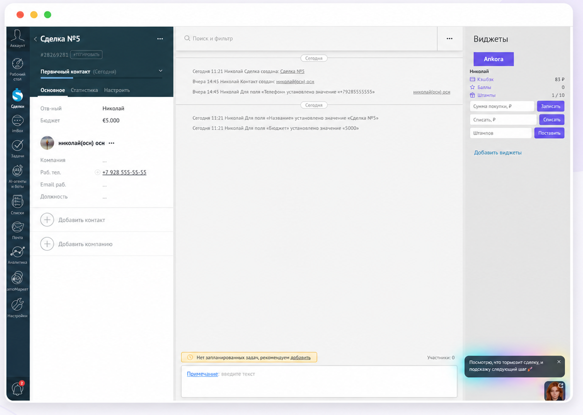
Task: Open the Добавить виджеты link
Action: (x=497, y=152)
